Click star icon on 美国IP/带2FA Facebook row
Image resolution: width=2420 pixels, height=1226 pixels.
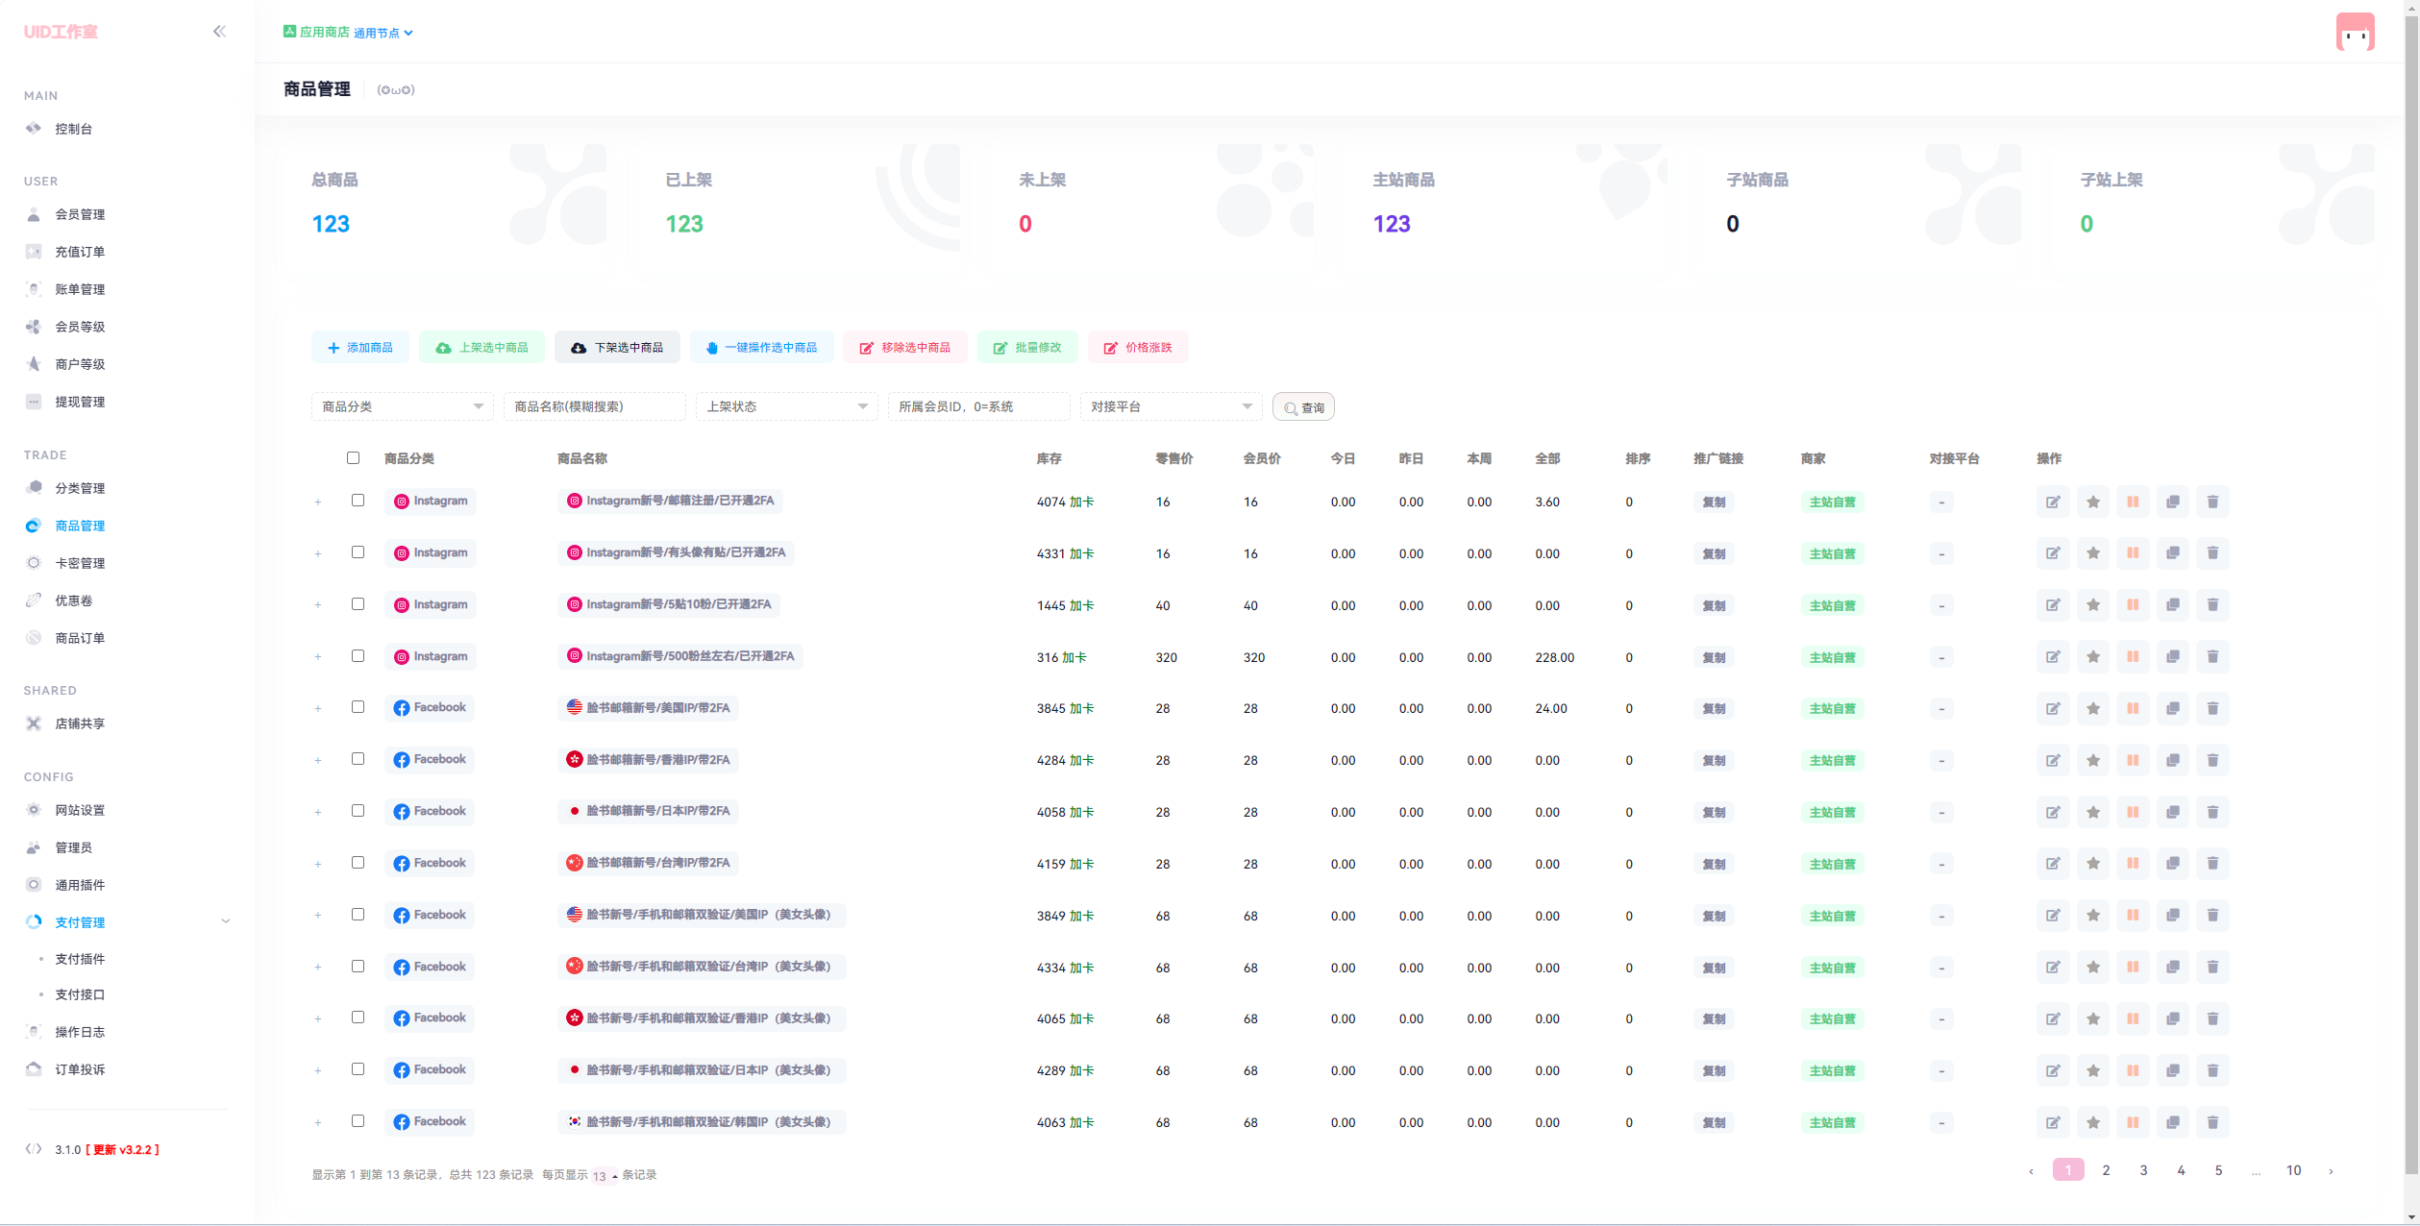pyautogui.click(x=2092, y=708)
